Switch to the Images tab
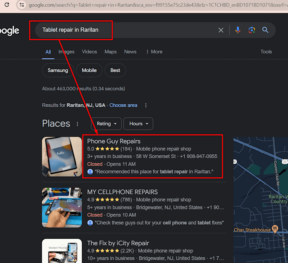Viewport: 288px width, 263px height. [x=66, y=52]
